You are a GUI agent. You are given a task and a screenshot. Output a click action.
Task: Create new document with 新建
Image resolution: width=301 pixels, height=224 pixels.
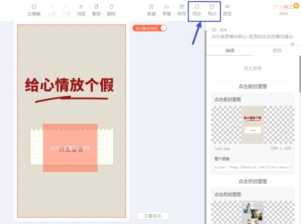pyautogui.click(x=151, y=10)
